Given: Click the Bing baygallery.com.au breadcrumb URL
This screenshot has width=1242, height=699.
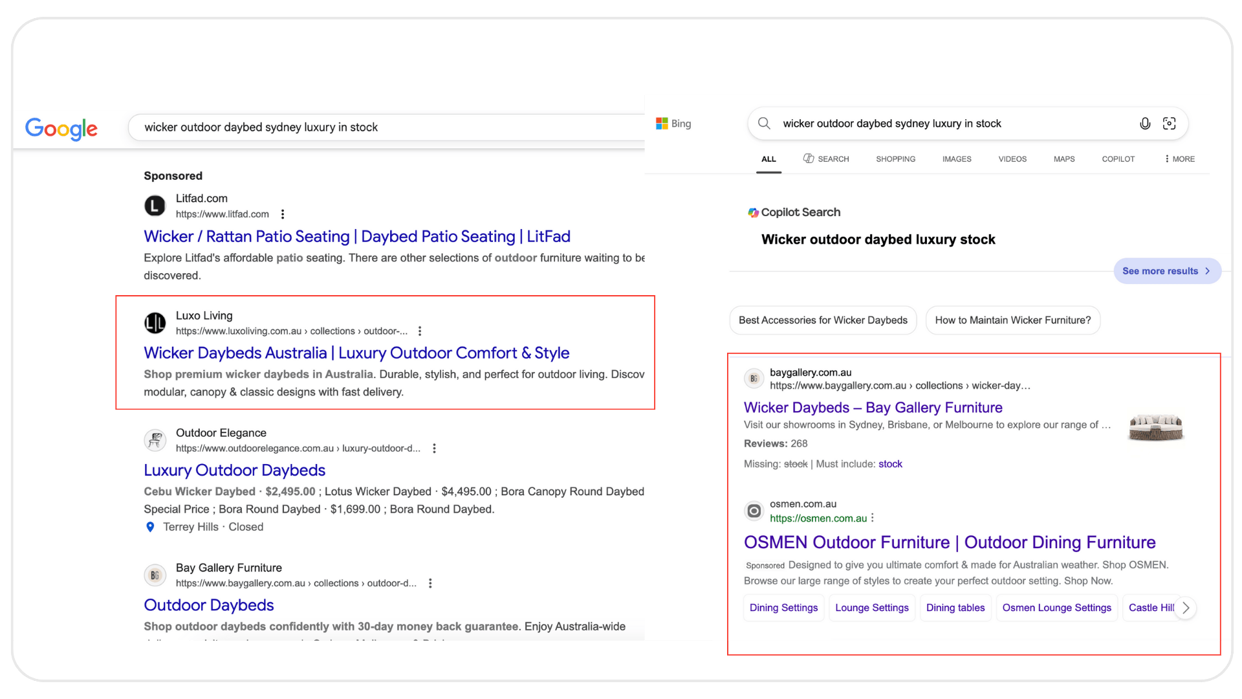Looking at the screenshot, I should (x=900, y=386).
